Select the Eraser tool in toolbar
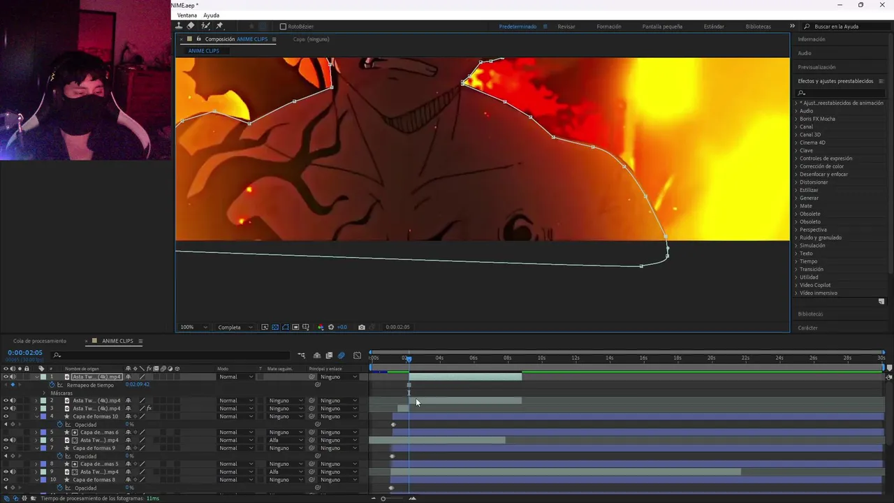 click(191, 26)
